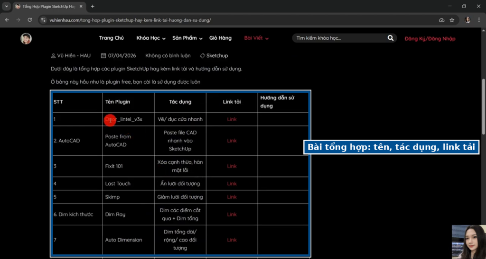Open the Chrome profile avatar
Screen dimensions: 486x259
(x=467, y=20)
